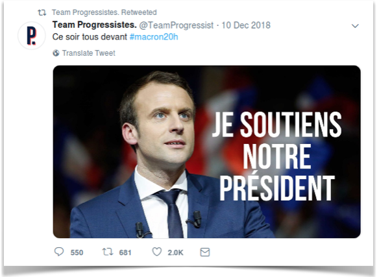Open the Team Progressistes 'P.' avatar
This screenshot has height=277, width=379.
[31, 36]
